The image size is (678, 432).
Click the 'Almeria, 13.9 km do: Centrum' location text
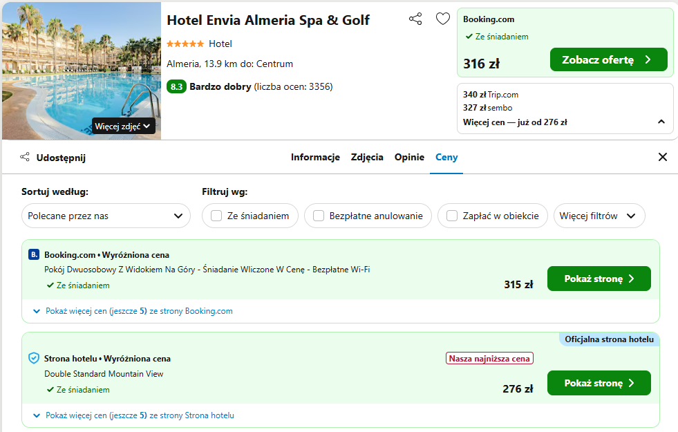click(x=229, y=64)
